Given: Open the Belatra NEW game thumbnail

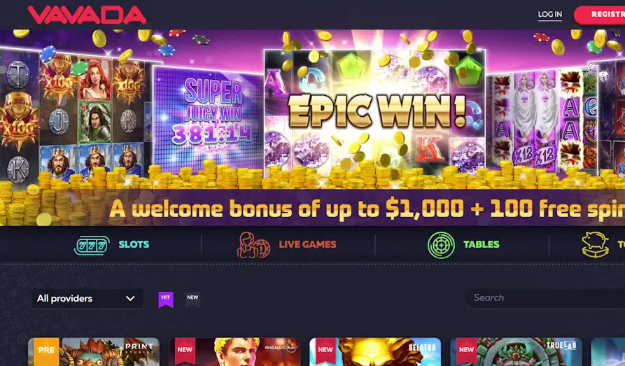Looking at the screenshot, I should pos(375,351).
